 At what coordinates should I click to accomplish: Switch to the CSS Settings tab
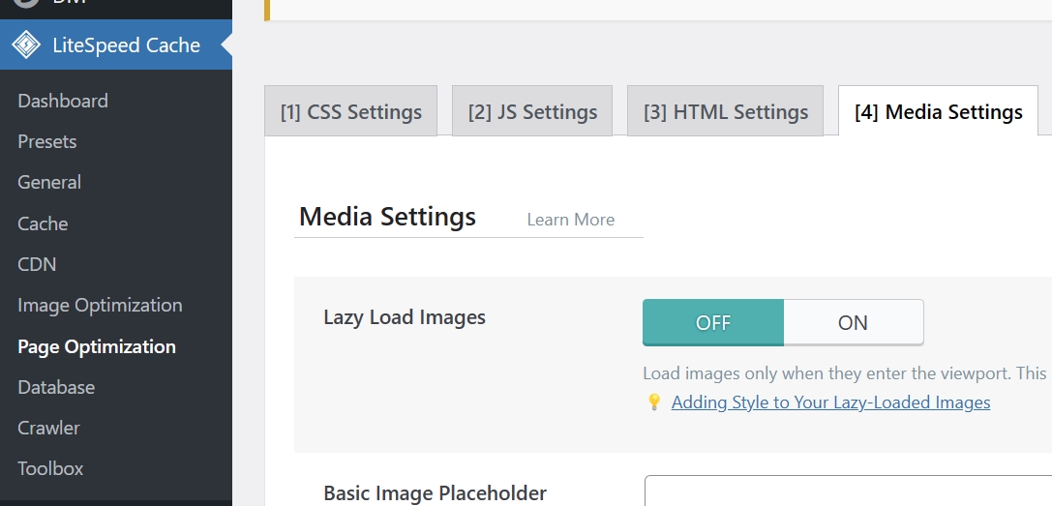(350, 111)
